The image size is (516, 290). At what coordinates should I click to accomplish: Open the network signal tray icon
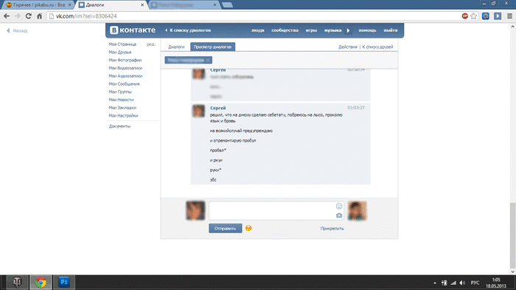453,283
